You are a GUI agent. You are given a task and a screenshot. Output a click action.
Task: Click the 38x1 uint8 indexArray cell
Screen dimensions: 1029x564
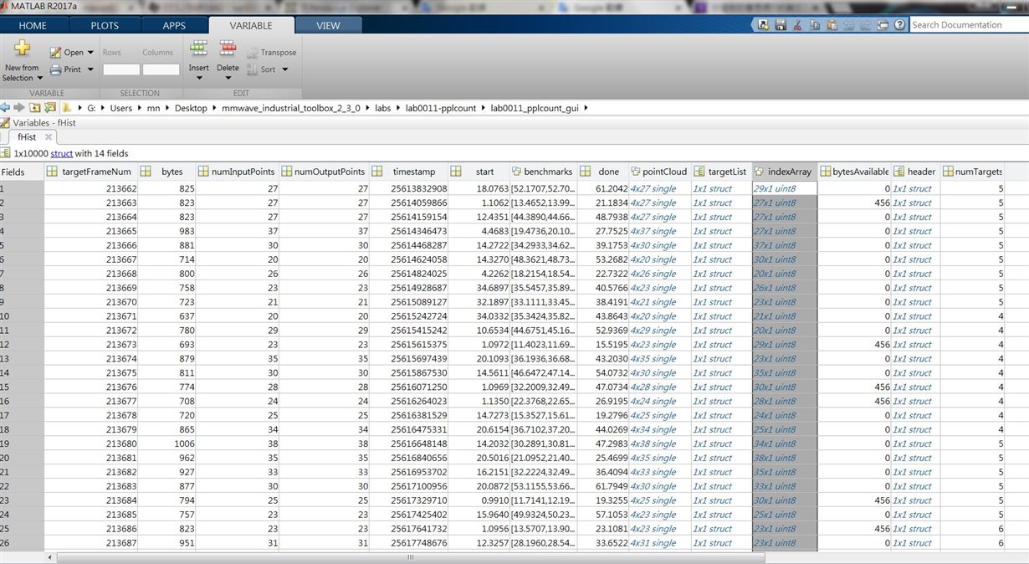coord(785,458)
